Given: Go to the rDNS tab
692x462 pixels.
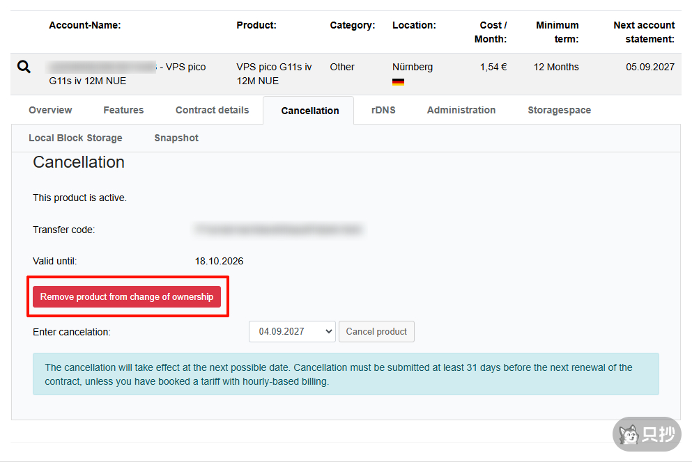Looking at the screenshot, I should pos(383,110).
